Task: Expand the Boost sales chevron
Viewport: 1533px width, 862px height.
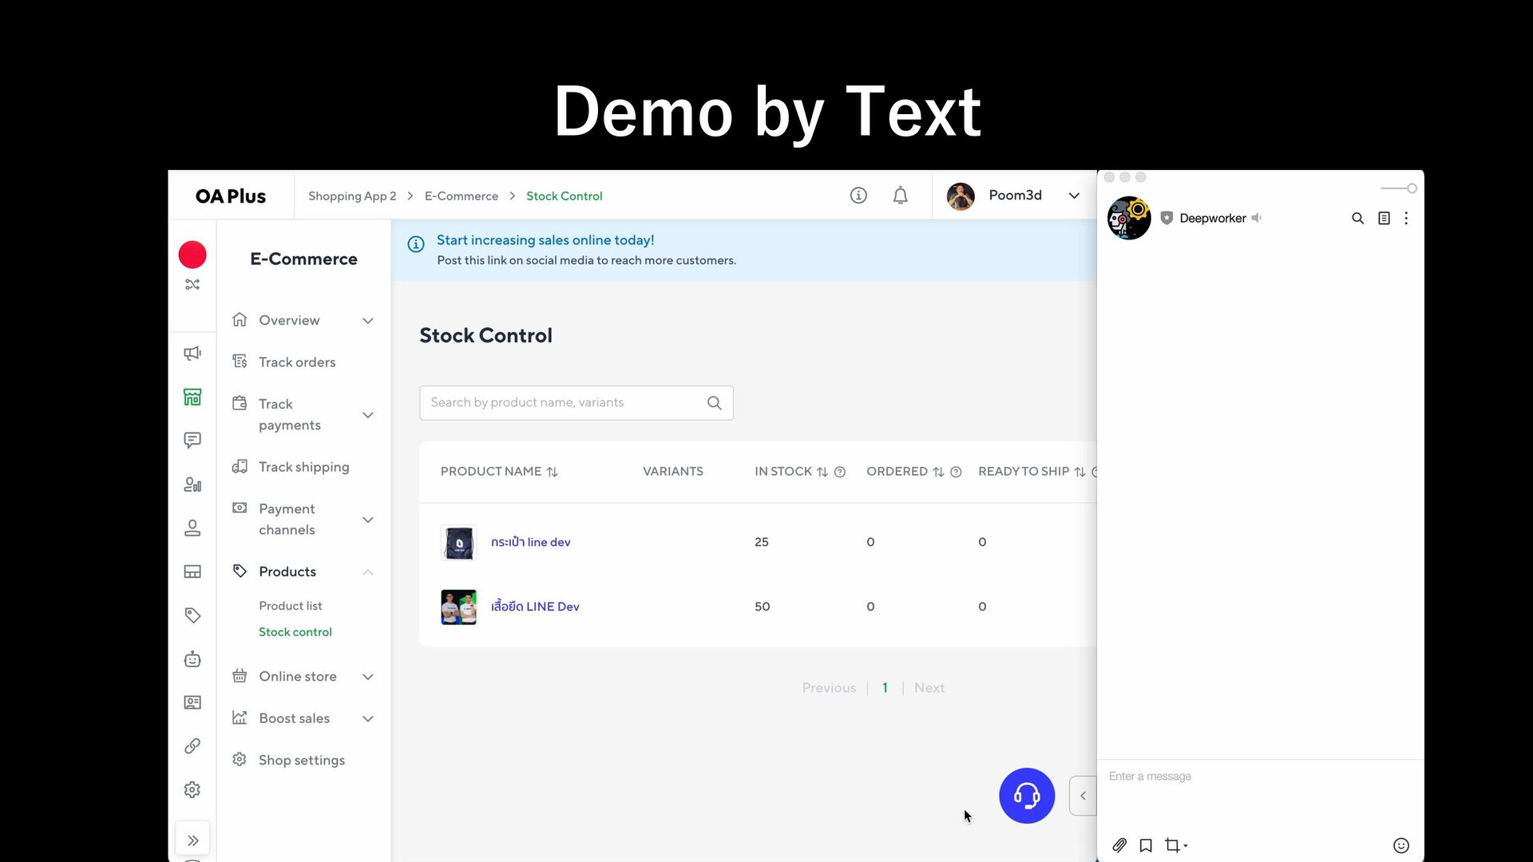Action: 368,719
